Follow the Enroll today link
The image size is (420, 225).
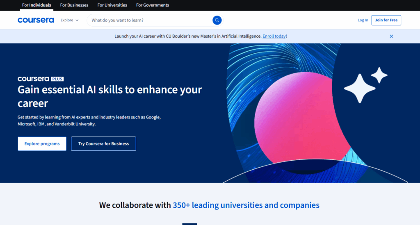coord(274,36)
